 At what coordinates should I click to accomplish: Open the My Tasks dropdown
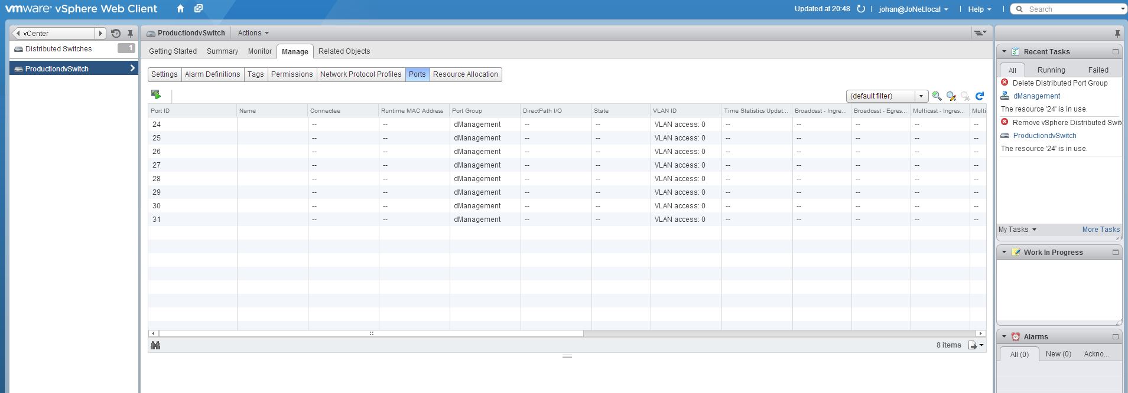pos(1017,230)
